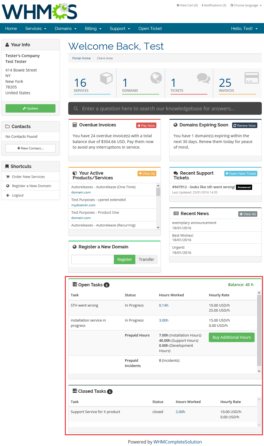Image resolution: width=264 pixels, height=446 pixels.
Task: Select installation service in progress task
Action: click(163, 323)
